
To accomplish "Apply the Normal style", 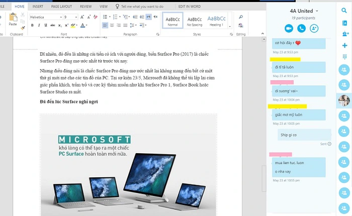I will (172, 21).
